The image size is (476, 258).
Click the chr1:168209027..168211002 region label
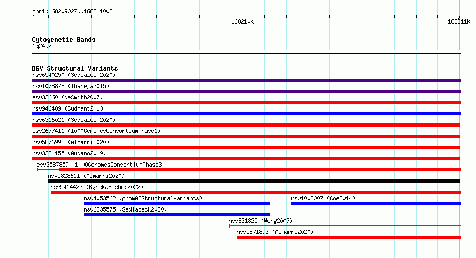(72, 11)
